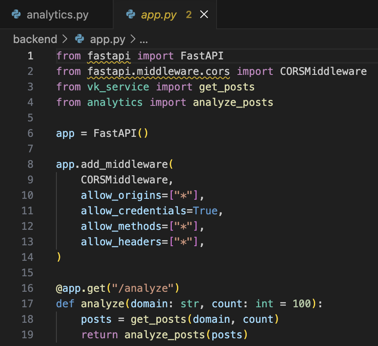378x346 pixels.
Task: Click the problems count badge on app.py tab
Action: [x=189, y=15]
